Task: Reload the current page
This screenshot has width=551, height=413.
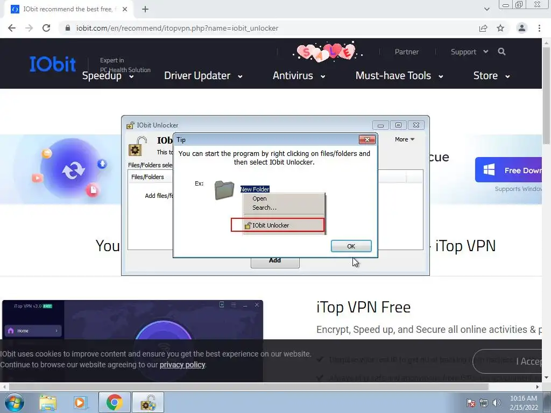Action: 46,28
